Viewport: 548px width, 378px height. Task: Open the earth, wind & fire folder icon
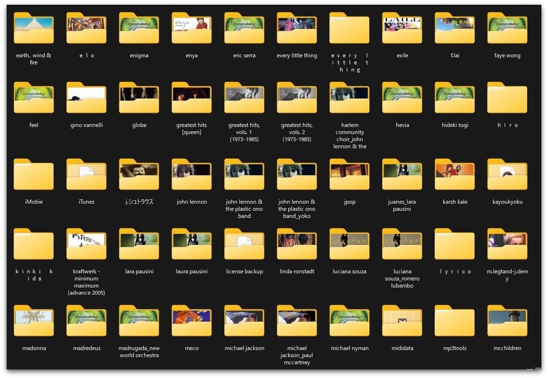coord(34,28)
